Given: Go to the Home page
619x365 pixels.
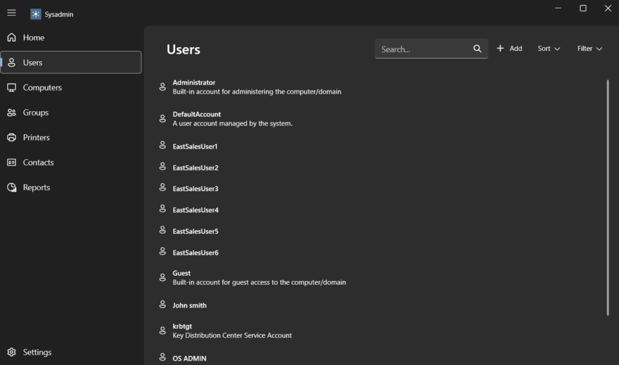Looking at the screenshot, I should (34, 37).
